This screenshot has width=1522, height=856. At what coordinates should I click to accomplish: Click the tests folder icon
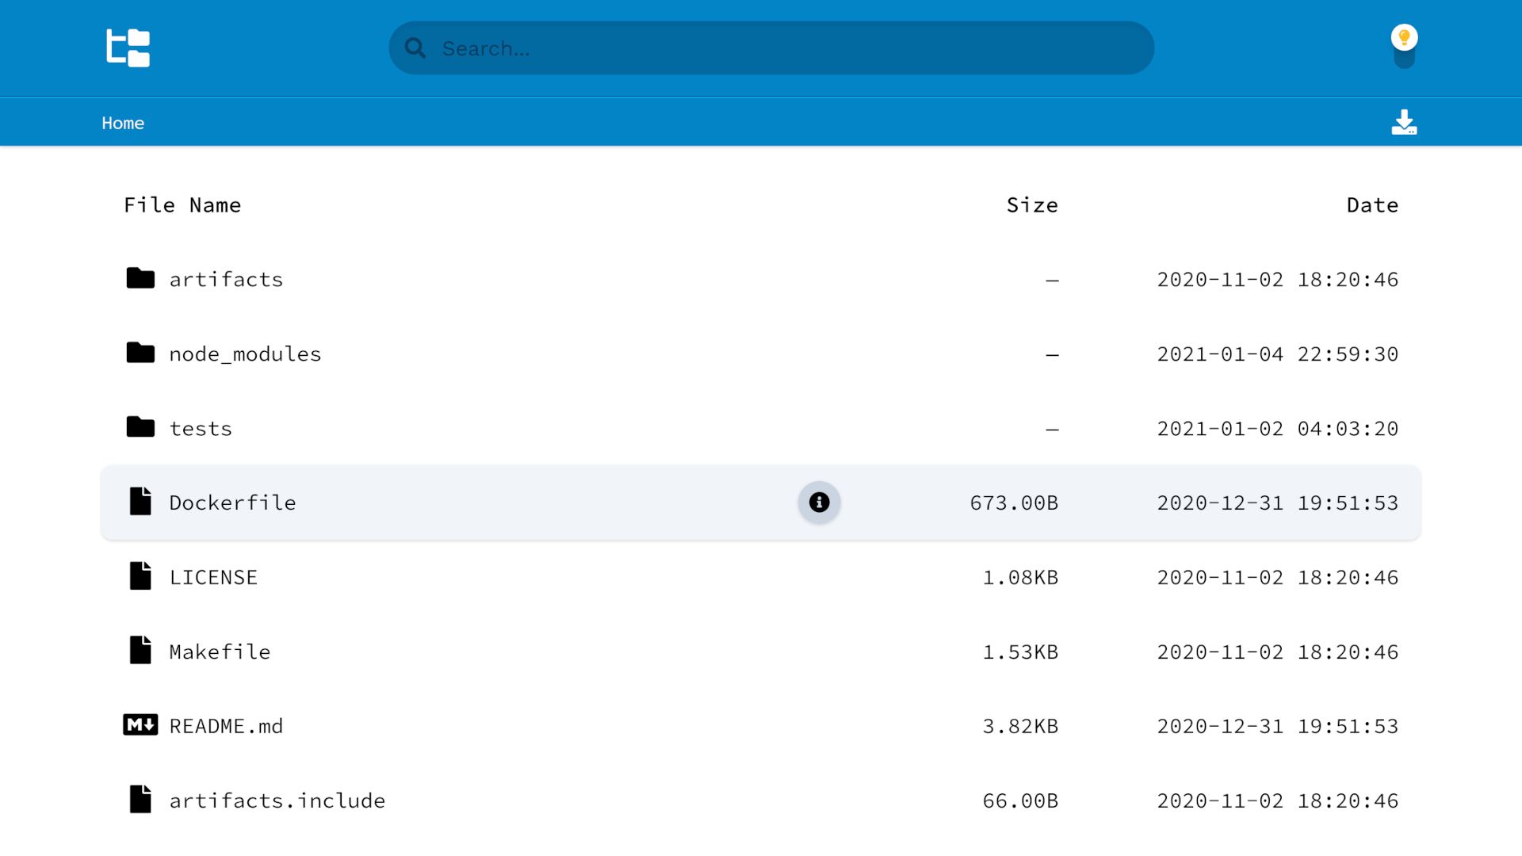point(140,427)
